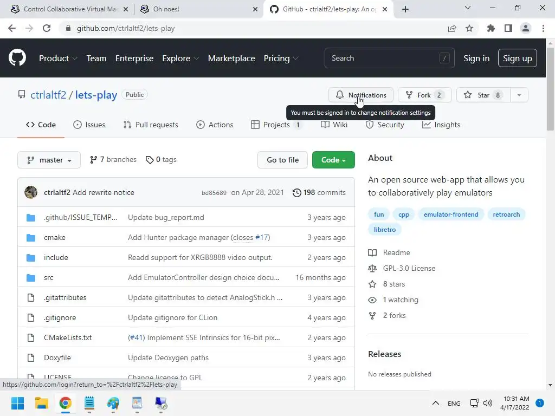The width and height of the screenshot is (555, 416).
Task: Open the Enterprise link in header
Action: [134, 58]
